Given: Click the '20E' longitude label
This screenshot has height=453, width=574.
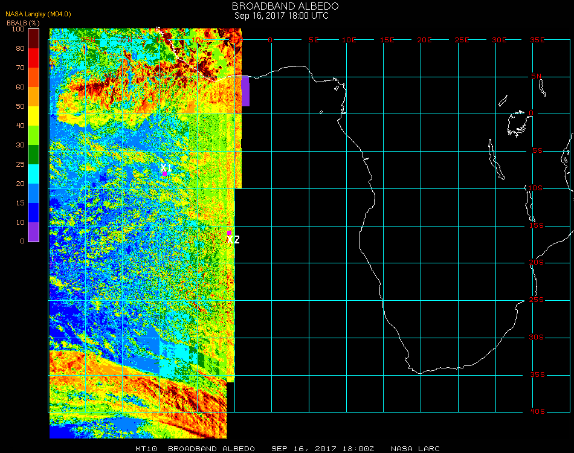Looking at the screenshot, I should (x=424, y=40).
